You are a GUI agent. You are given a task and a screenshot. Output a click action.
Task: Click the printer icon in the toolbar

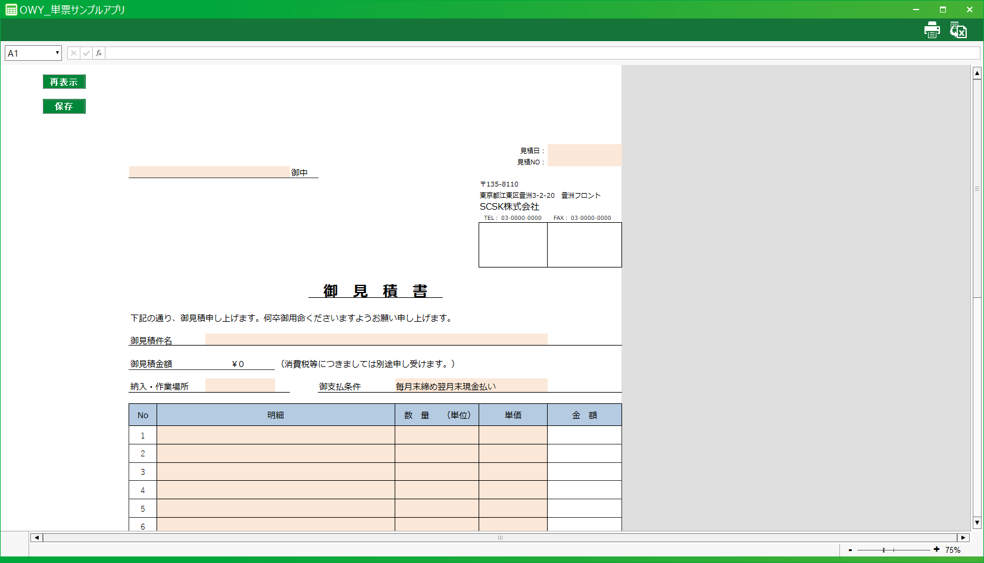pyautogui.click(x=932, y=30)
